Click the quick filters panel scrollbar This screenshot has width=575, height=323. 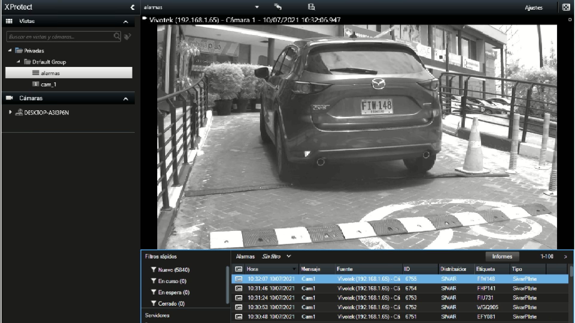click(228, 286)
